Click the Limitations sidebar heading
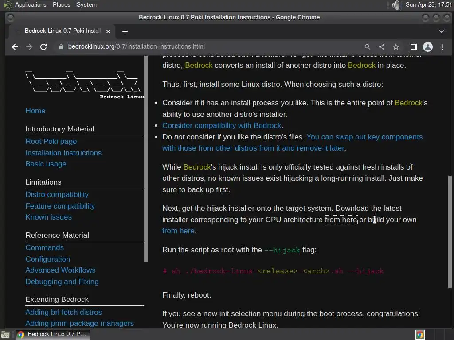Screen dimensions: 454x340 pyautogui.click(x=43, y=182)
